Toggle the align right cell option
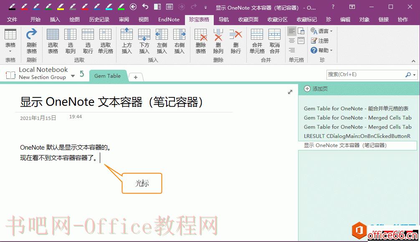Viewport: 420px width, 242px height. [x=292, y=50]
